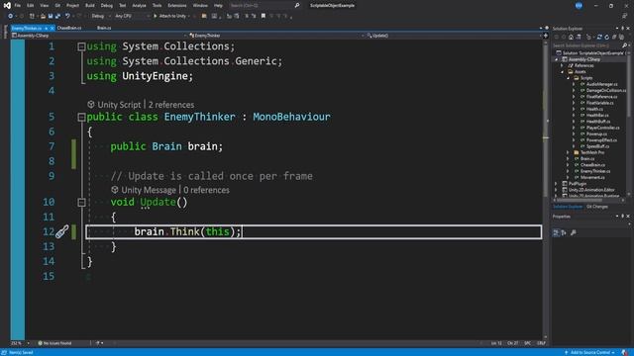Open the Edit menu
This screenshot has height=356, width=634.
coord(31,6)
